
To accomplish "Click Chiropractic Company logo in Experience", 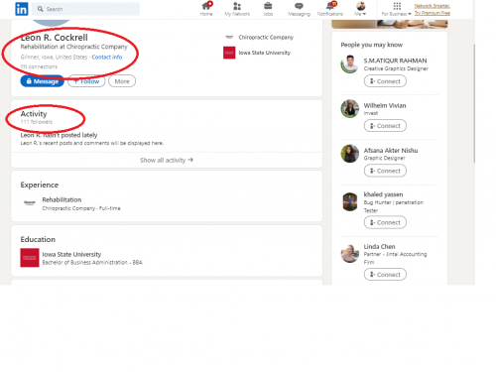I will pos(30,202).
